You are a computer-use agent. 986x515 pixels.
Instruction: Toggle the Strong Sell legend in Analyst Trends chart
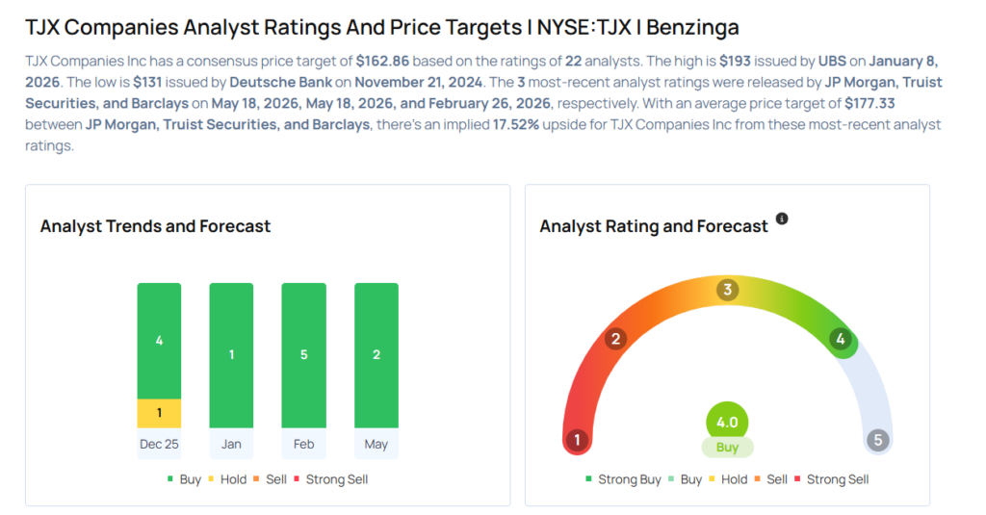click(331, 479)
